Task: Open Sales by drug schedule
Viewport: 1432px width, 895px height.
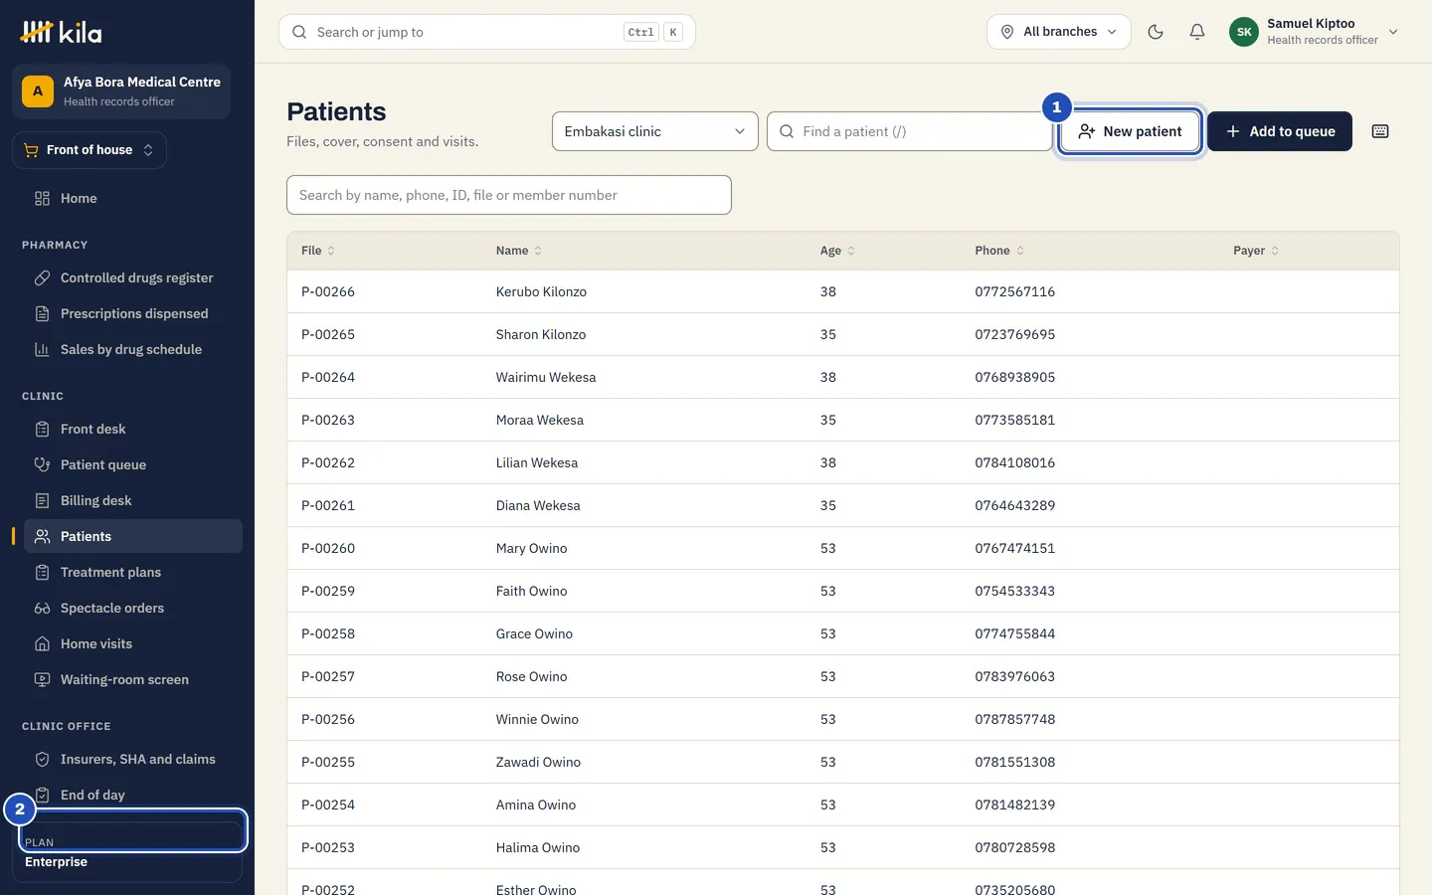Action: point(133,350)
